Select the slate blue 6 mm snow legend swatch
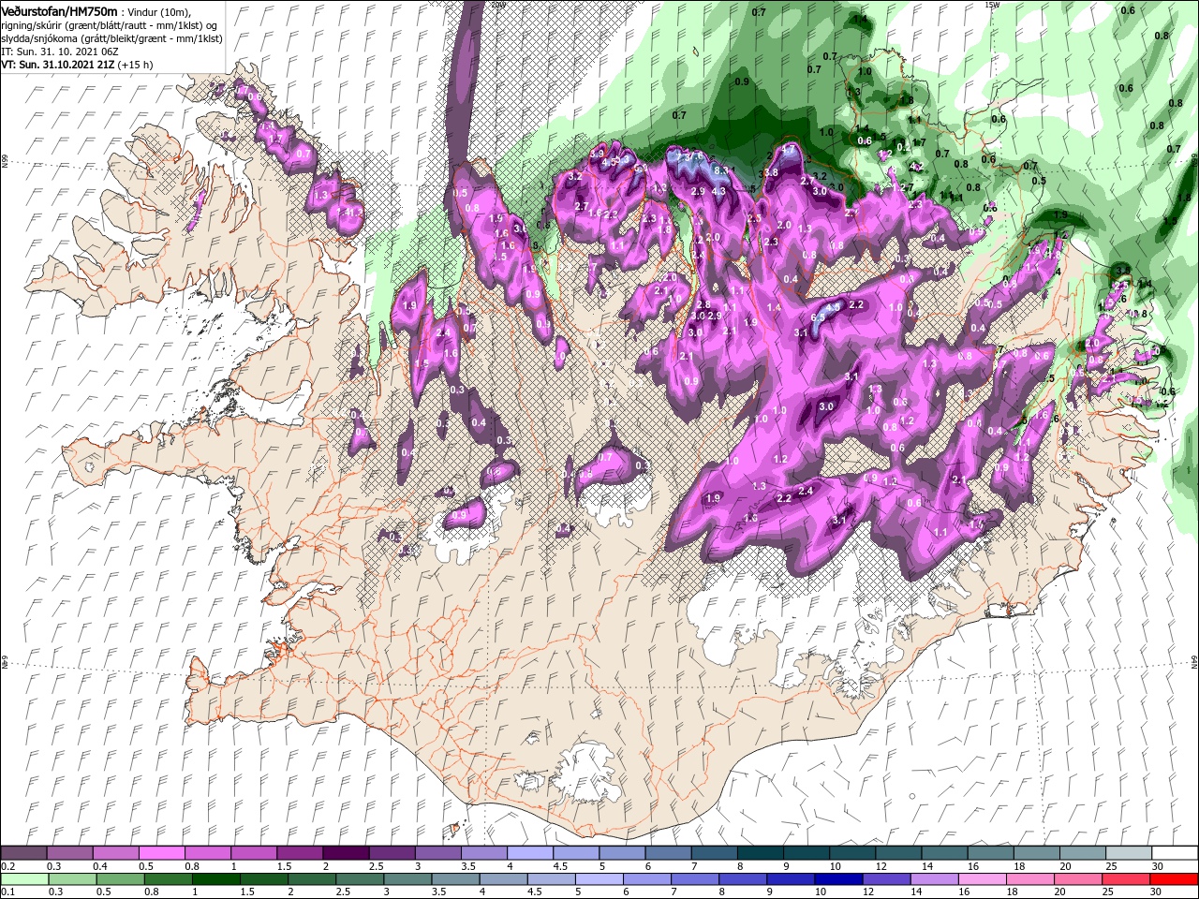The height and width of the screenshot is (899, 1199). coord(669,852)
